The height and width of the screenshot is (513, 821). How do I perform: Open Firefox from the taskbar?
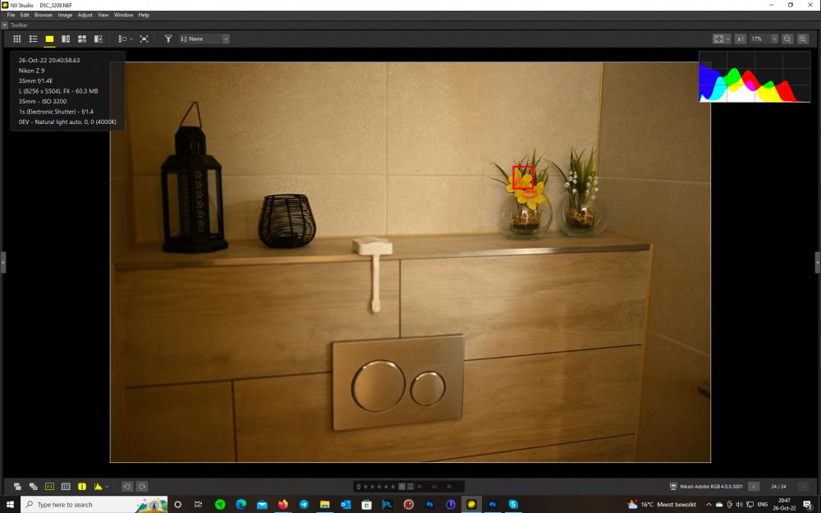tap(282, 504)
